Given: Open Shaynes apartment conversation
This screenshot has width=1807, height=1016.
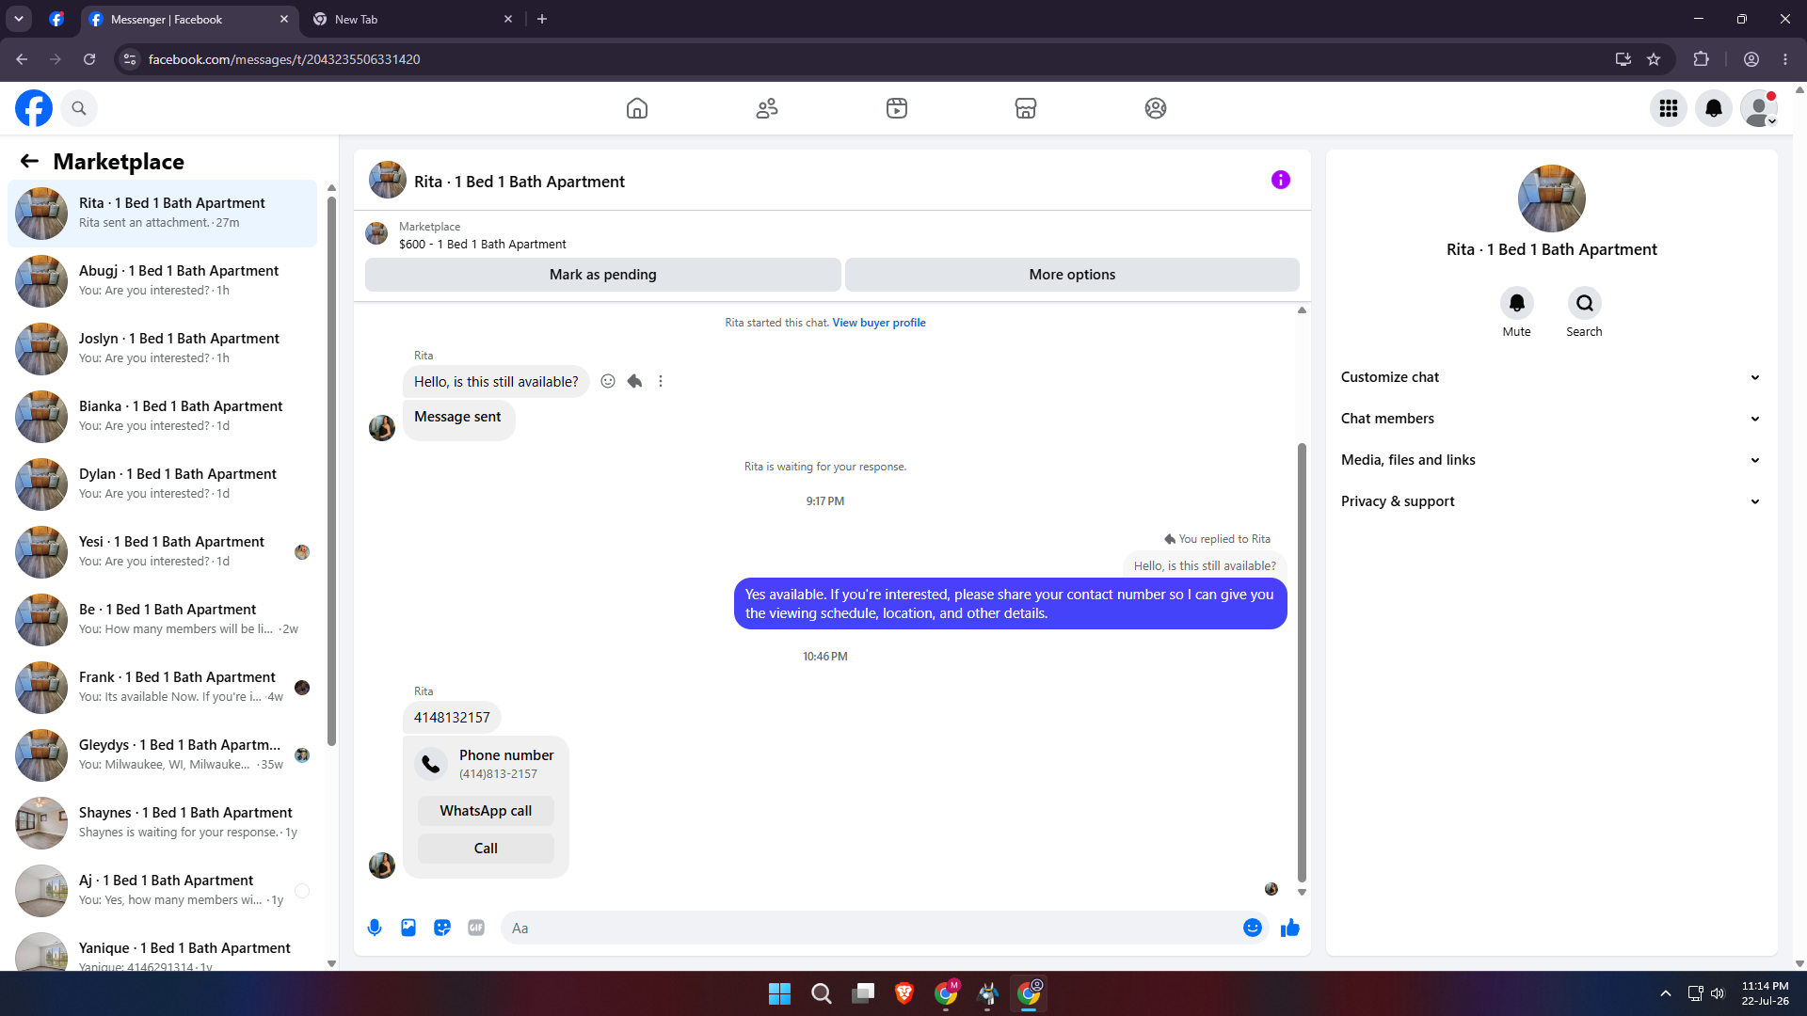Looking at the screenshot, I should tap(162, 823).
